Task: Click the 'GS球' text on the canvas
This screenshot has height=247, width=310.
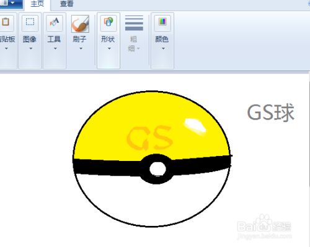Action: tap(270, 113)
